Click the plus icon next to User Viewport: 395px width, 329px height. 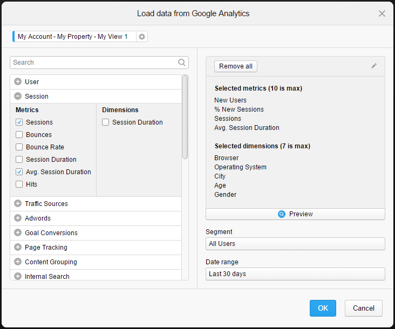(18, 82)
